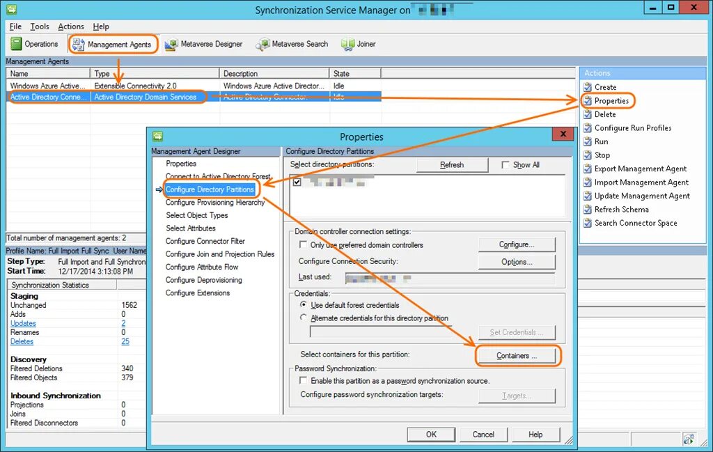
Task: Click the Deletes count 25 link
Action: pyautogui.click(x=125, y=341)
